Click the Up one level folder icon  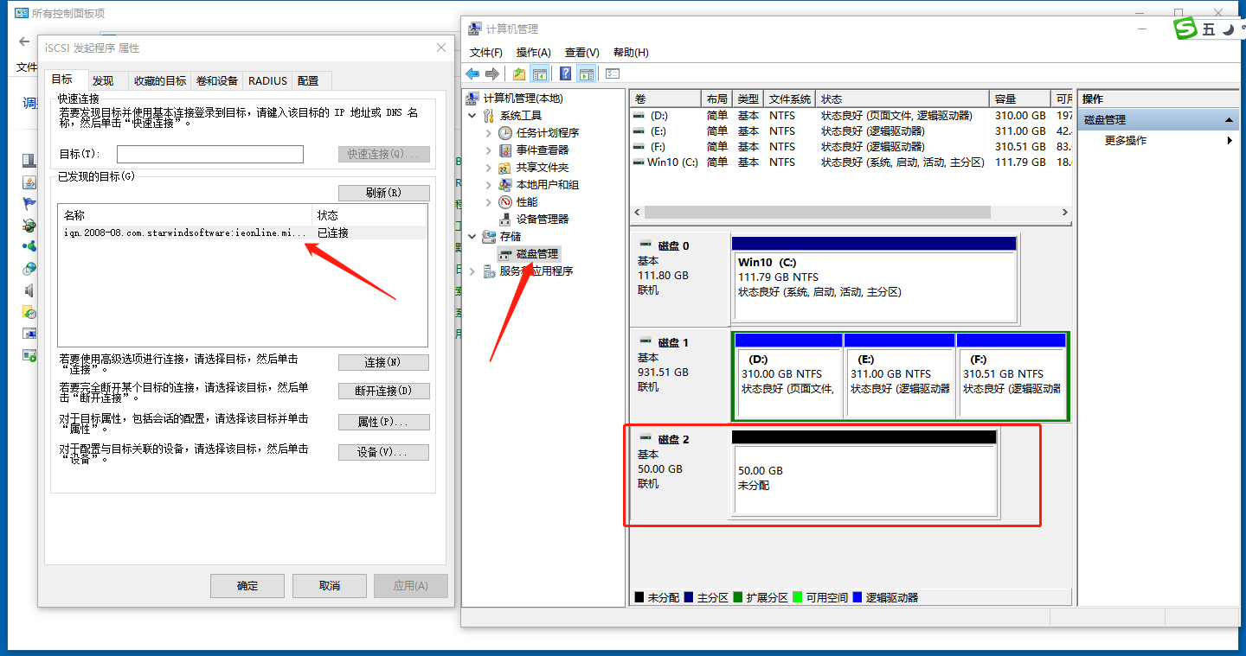click(519, 73)
